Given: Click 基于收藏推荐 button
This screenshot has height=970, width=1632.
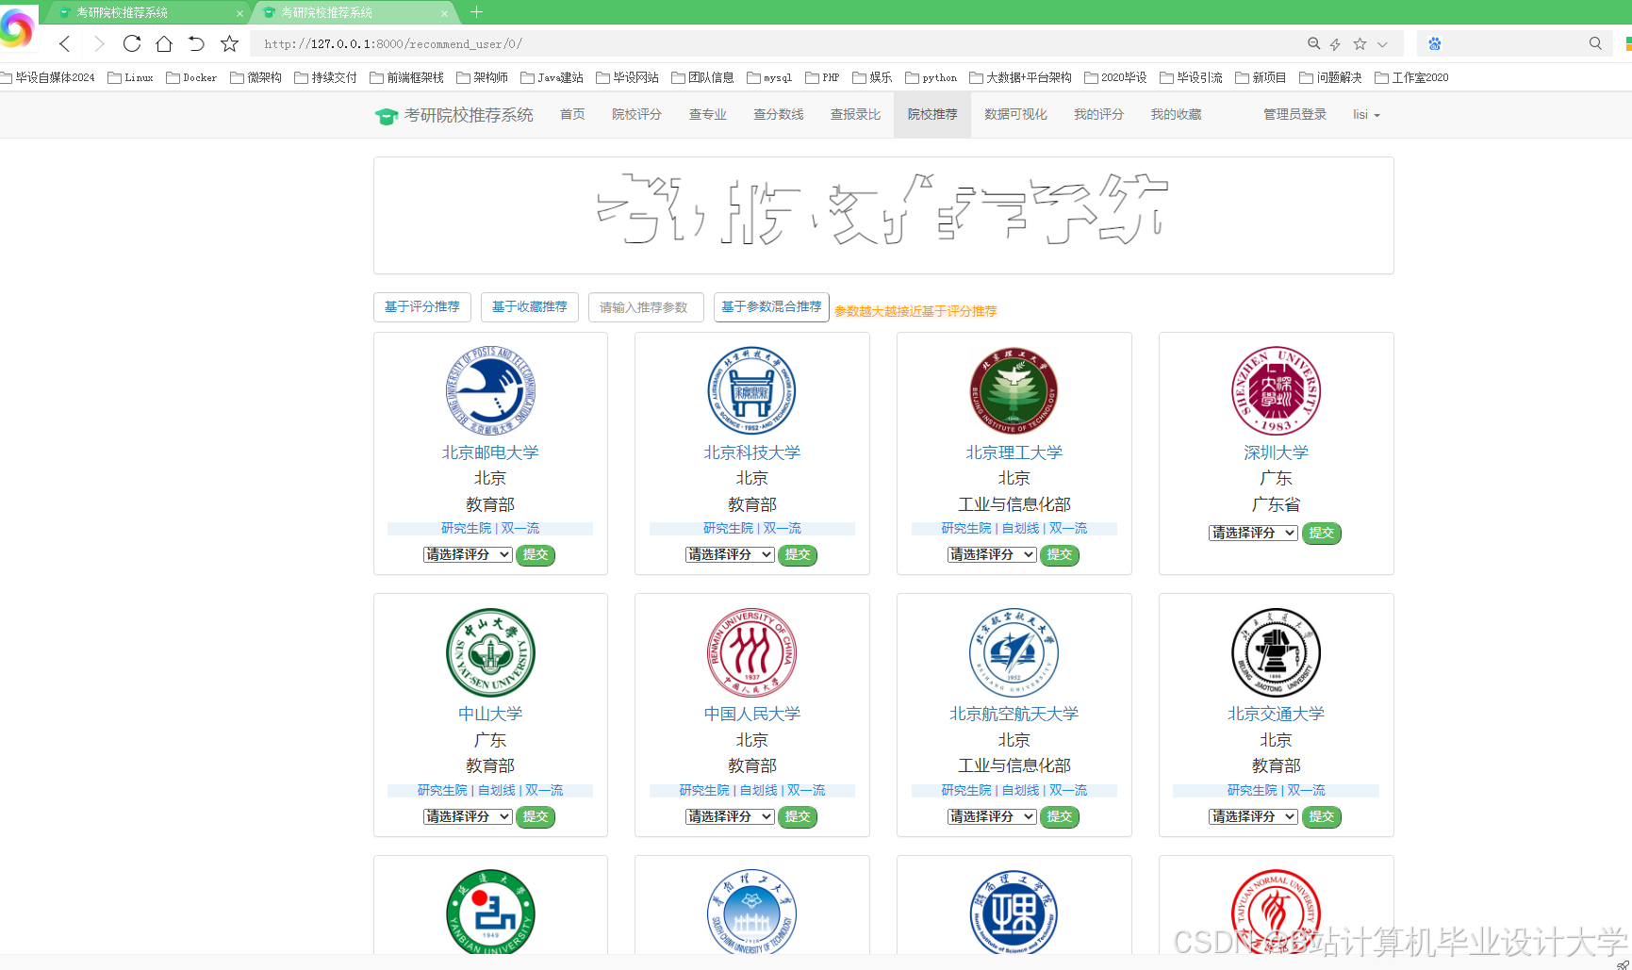Looking at the screenshot, I should coord(530,307).
